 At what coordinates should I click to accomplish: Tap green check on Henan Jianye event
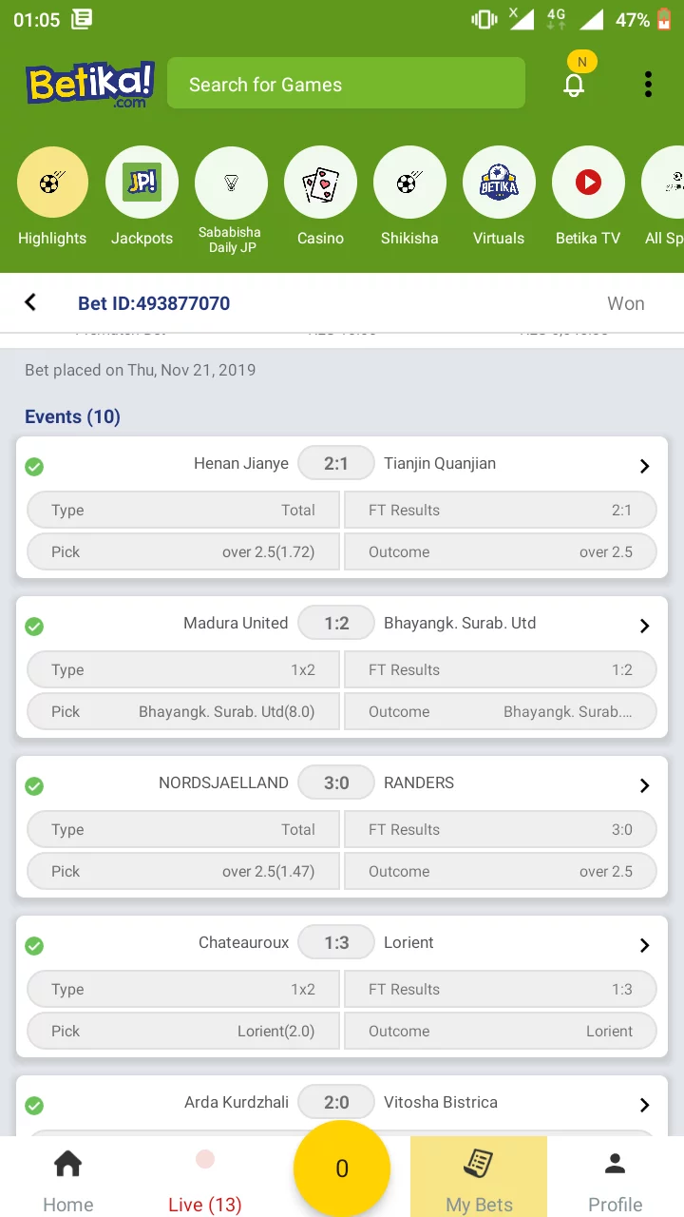point(34,467)
